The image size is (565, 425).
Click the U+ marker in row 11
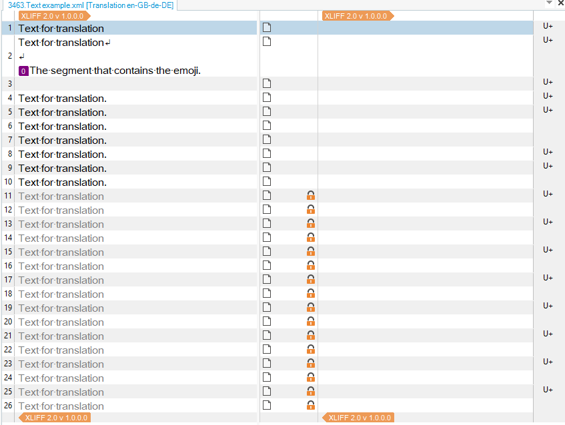pos(548,194)
